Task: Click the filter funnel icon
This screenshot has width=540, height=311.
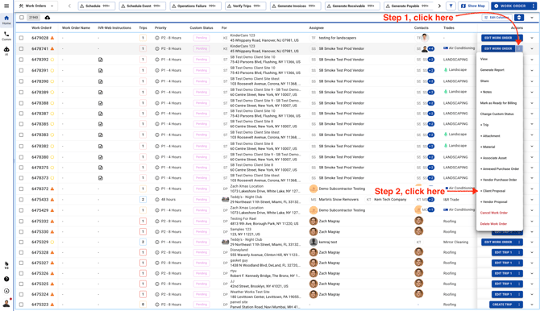Action: [451, 6]
